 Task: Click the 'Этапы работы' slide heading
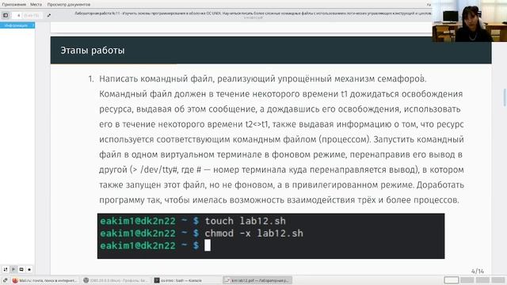93,51
